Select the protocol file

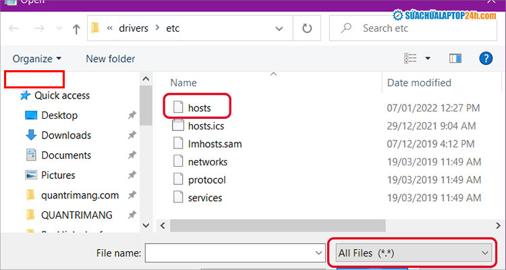click(x=207, y=180)
